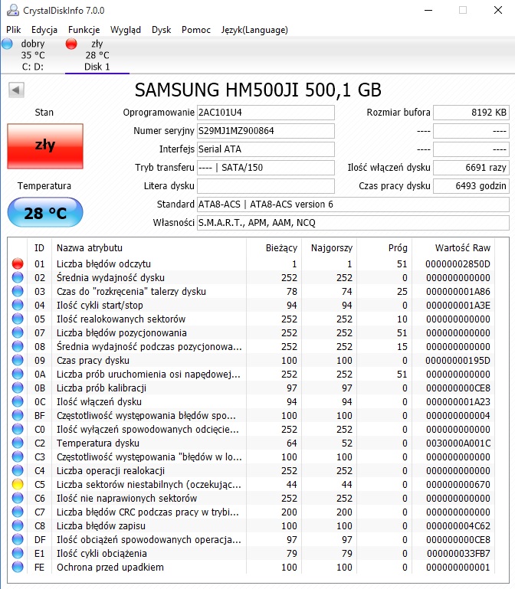Viewport: 515px width, 589px height.
Task: Click the SAMSUNG HM500JI 500,1 GB title
Action: point(257,90)
